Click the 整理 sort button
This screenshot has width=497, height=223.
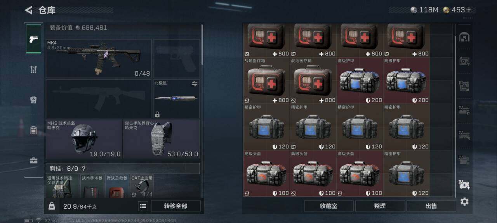[x=380, y=206]
